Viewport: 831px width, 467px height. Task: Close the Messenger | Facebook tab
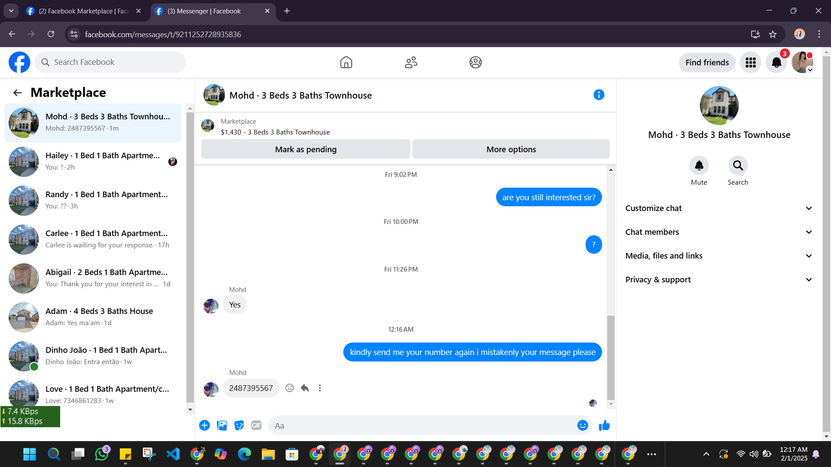(267, 11)
